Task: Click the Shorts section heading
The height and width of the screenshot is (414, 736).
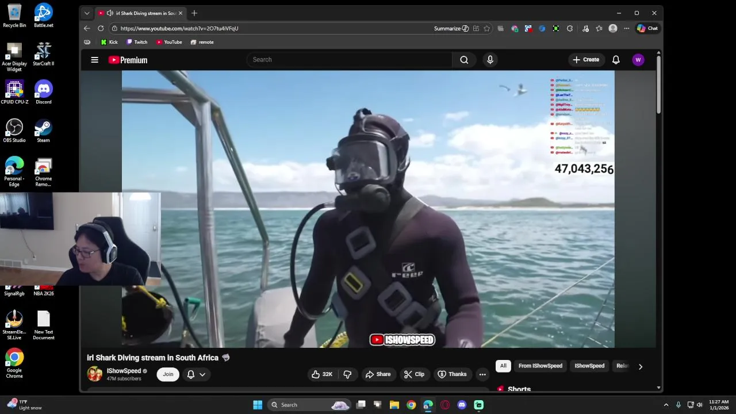Action: pos(519,389)
